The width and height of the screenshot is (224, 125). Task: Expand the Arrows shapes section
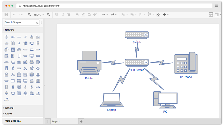[23, 114]
